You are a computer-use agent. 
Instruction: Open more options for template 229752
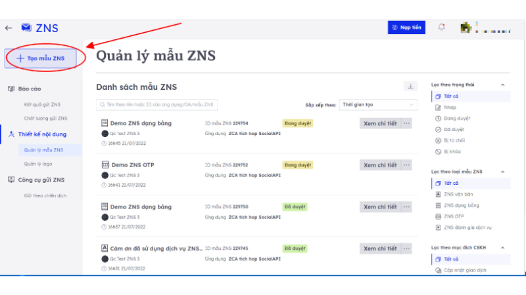point(406,165)
